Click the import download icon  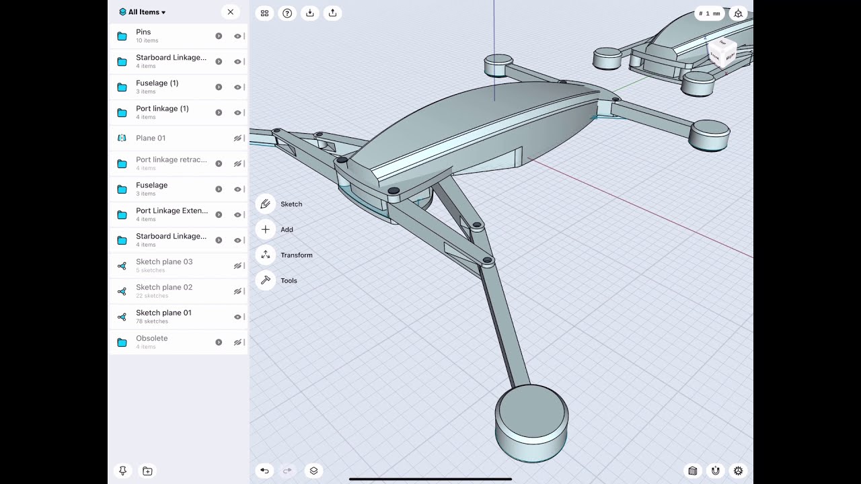[x=309, y=13]
